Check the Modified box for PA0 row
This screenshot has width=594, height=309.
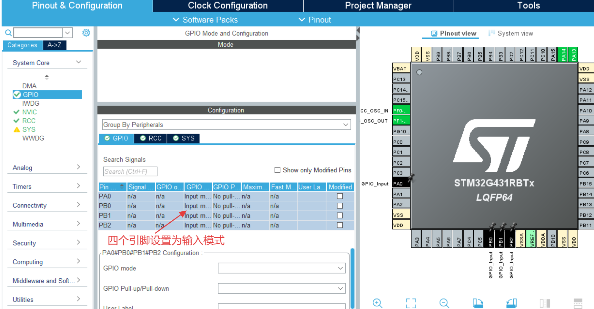click(x=340, y=196)
